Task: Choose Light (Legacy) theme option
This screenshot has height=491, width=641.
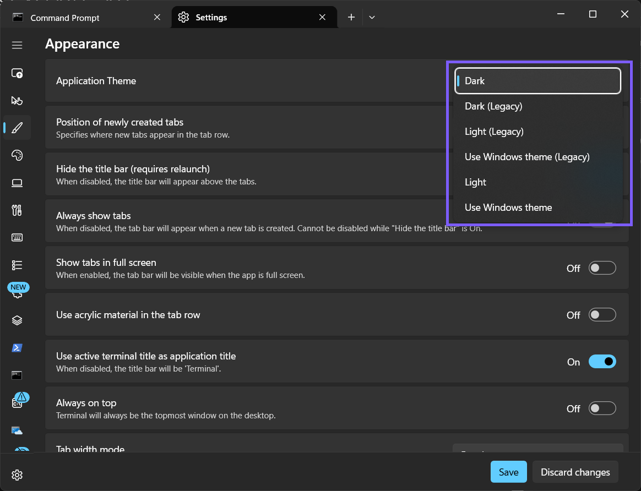Action: click(x=537, y=132)
